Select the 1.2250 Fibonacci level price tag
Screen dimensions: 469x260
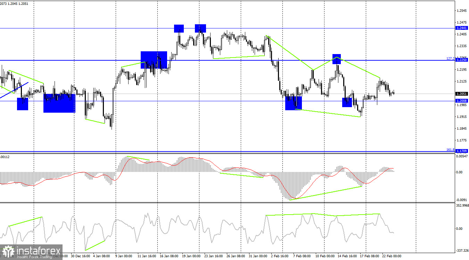tap(462, 60)
